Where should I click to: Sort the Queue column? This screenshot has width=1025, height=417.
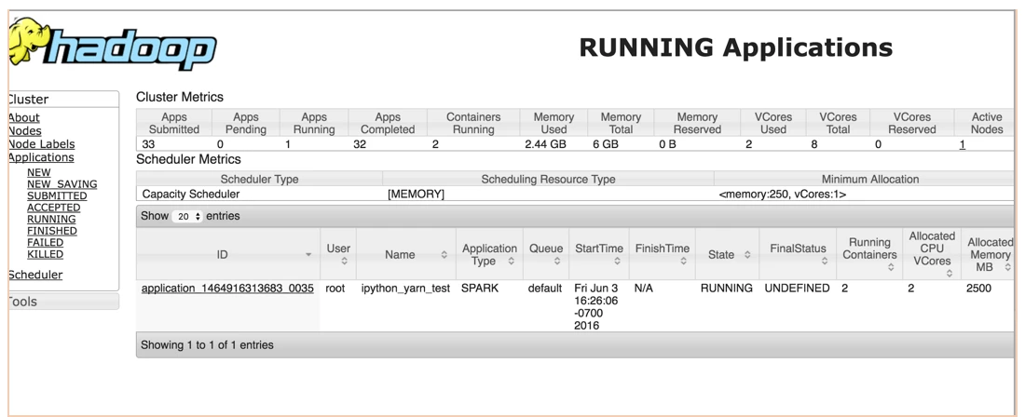557,262
